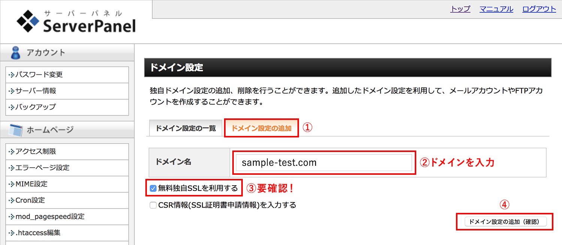Click the ログアウト link
Viewport: 562px width, 245px height.
click(x=539, y=9)
